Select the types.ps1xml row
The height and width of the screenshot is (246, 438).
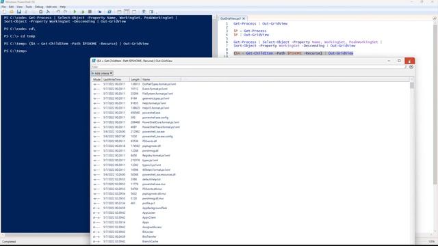(250, 161)
